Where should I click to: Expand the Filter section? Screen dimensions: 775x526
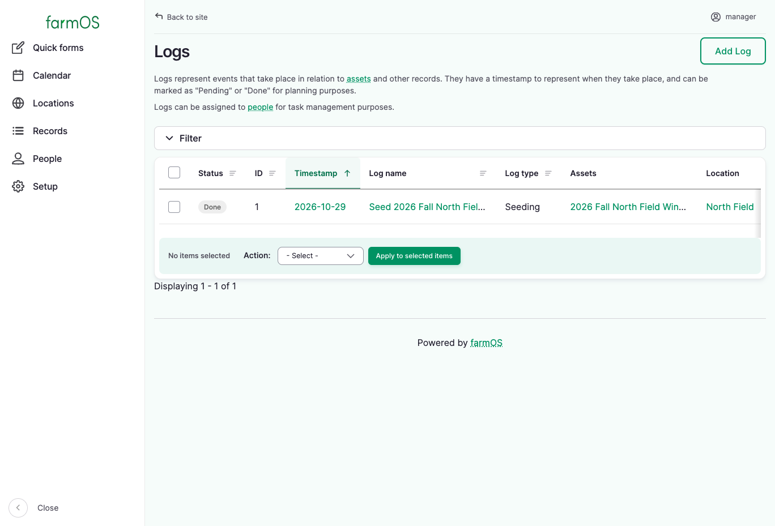point(459,138)
